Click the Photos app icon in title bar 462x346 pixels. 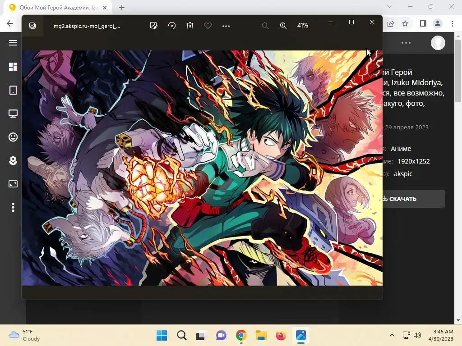pos(32,26)
